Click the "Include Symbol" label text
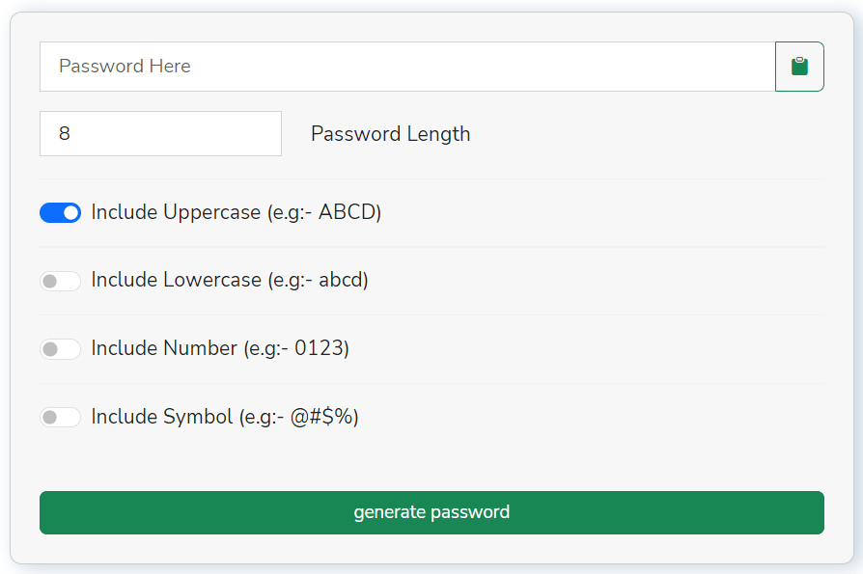The image size is (863, 574). [162, 417]
